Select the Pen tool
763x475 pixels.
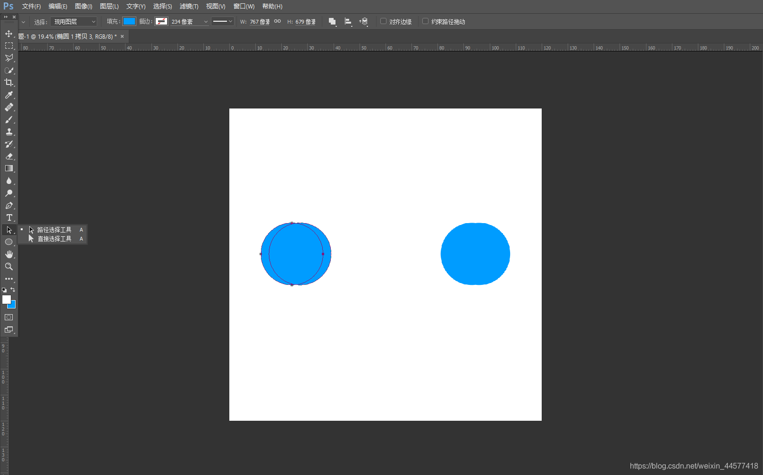click(x=8, y=205)
